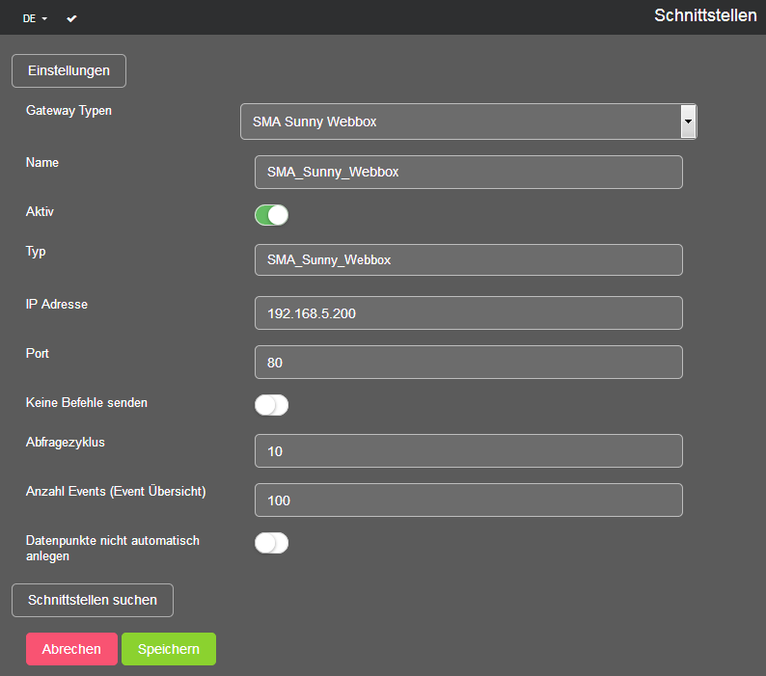Image resolution: width=766 pixels, height=676 pixels.
Task: Open the Einstellungen settings section
Action: [x=68, y=70]
